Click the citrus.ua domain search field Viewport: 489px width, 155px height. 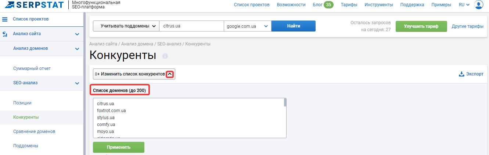coord(191,26)
